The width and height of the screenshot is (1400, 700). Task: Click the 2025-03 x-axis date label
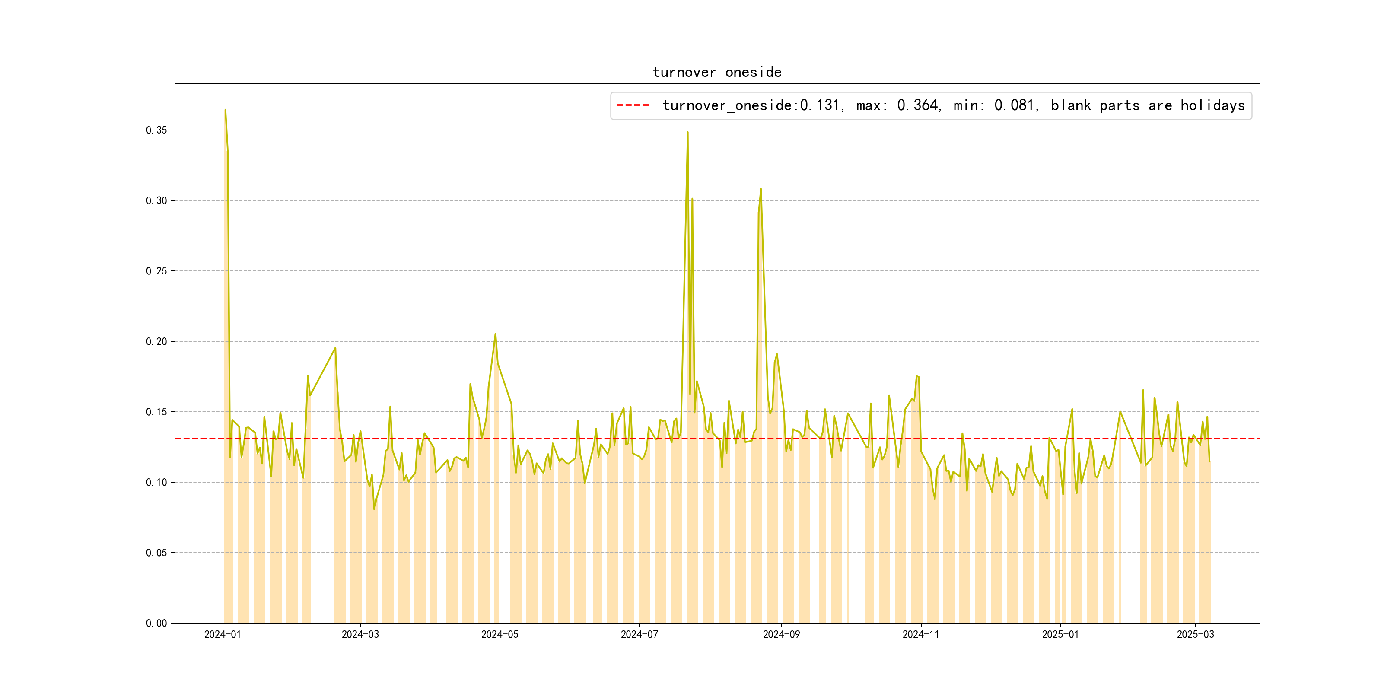pos(1195,635)
